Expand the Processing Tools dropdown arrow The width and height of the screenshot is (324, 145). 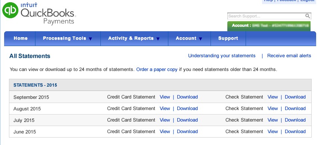tap(90, 39)
